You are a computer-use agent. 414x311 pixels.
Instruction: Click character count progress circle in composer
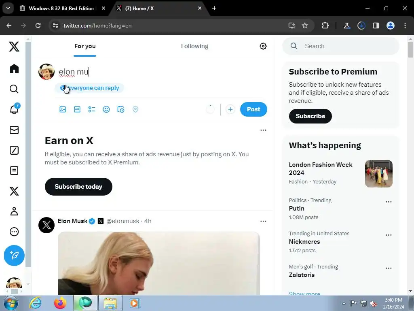tap(210, 109)
